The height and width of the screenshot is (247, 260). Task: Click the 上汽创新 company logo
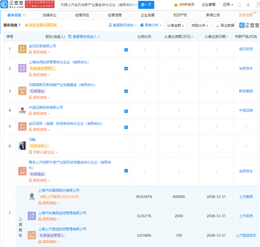[x=22, y=171]
